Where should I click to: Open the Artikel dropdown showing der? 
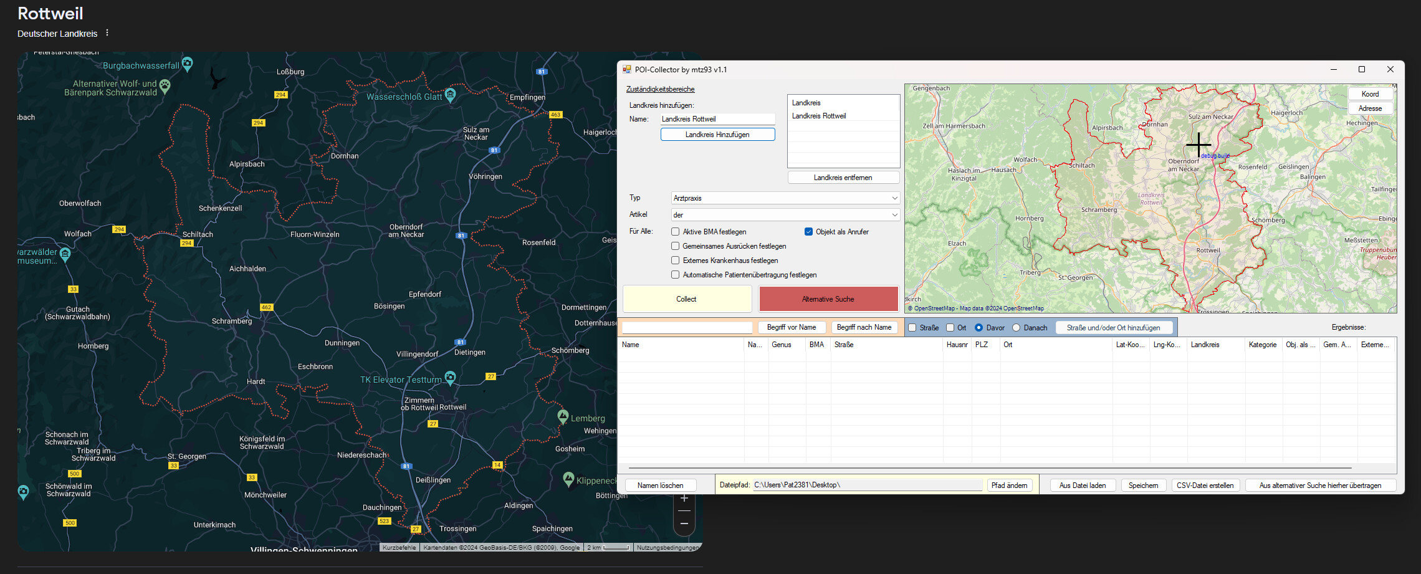[x=785, y=215]
